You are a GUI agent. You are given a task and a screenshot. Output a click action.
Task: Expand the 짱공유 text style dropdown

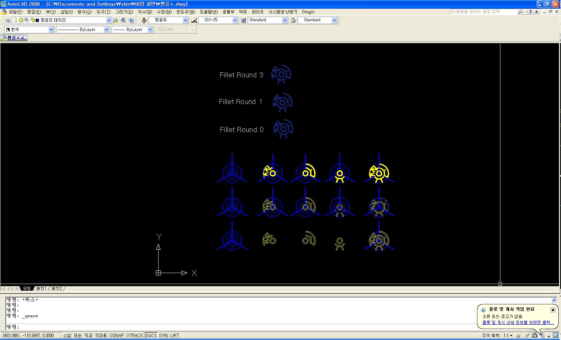coord(186,20)
